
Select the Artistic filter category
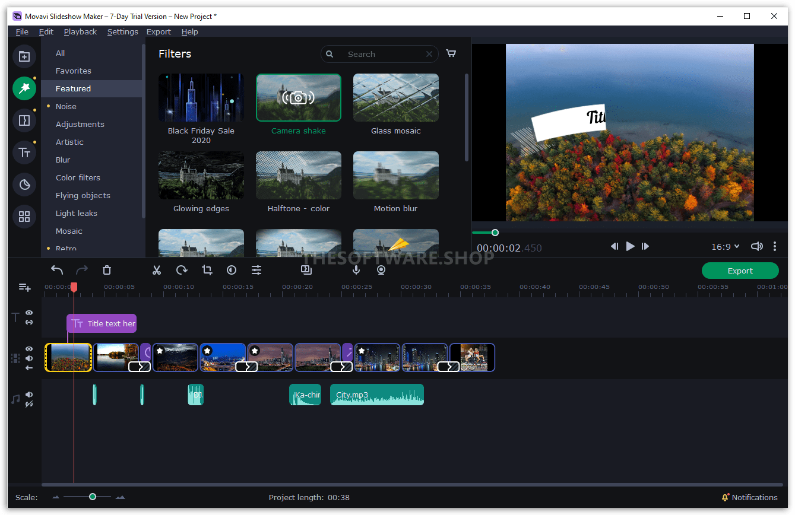tap(69, 142)
